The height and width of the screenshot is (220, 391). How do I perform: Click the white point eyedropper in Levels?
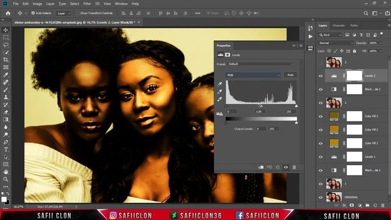[x=219, y=99]
